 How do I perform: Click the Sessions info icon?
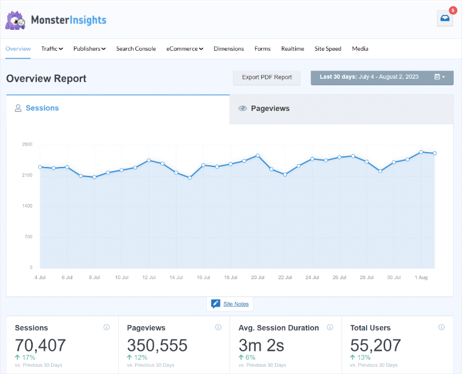point(107,327)
